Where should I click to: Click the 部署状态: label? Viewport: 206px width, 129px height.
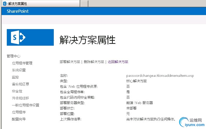click(x=67, y=108)
